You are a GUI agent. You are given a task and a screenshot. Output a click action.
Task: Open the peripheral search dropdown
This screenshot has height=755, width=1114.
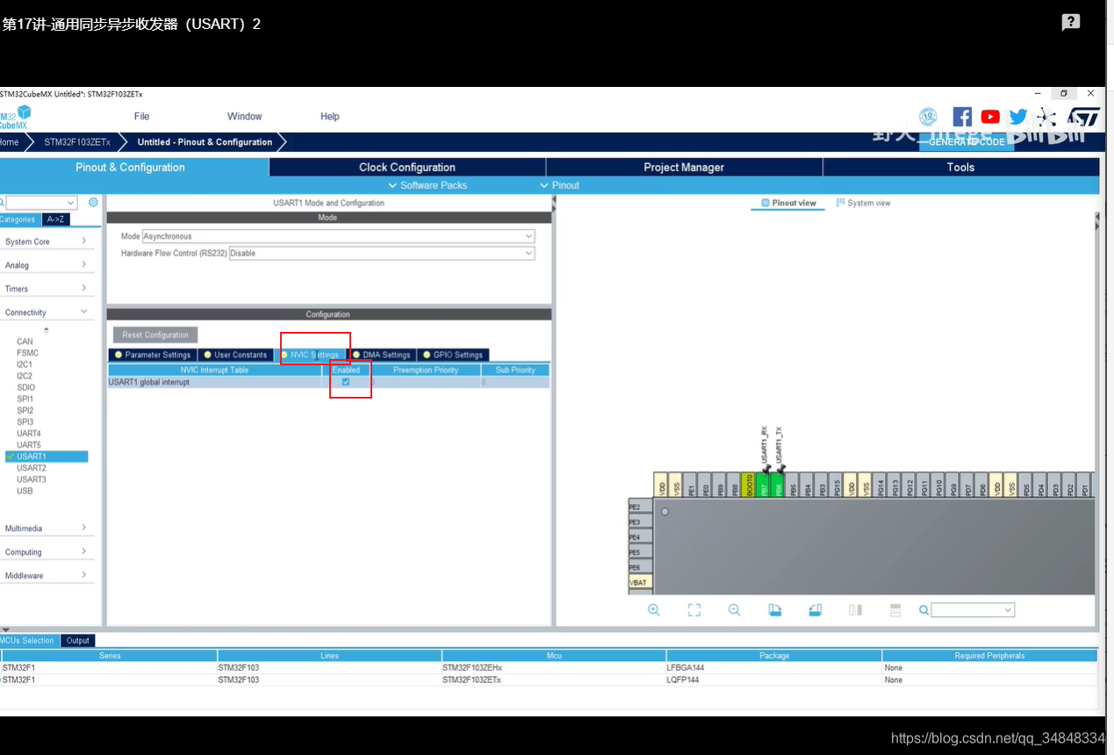click(42, 203)
